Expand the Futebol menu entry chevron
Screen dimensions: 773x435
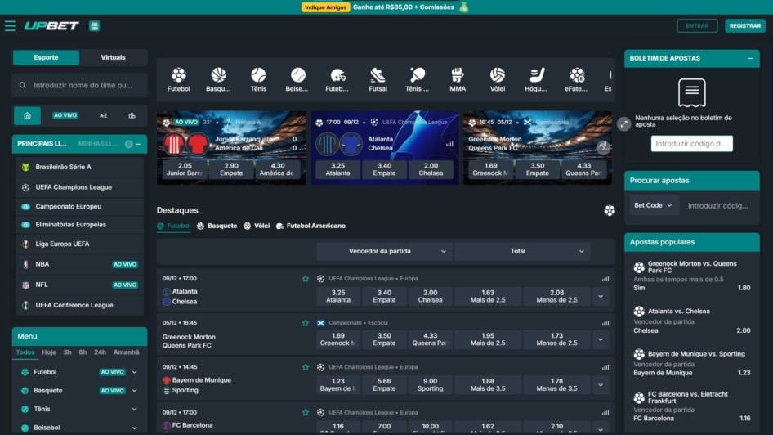pyautogui.click(x=134, y=372)
